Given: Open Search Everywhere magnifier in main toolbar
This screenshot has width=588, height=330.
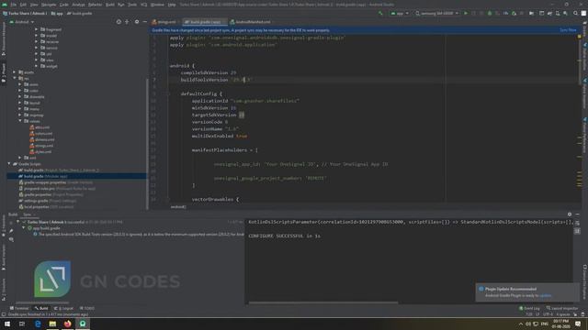Looking at the screenshot, I should [x=576, y=14].
